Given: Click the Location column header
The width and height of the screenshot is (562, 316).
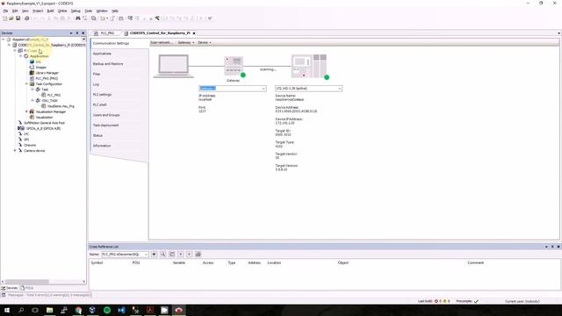Looking at the screenshot, I should (x=274, y=262).
